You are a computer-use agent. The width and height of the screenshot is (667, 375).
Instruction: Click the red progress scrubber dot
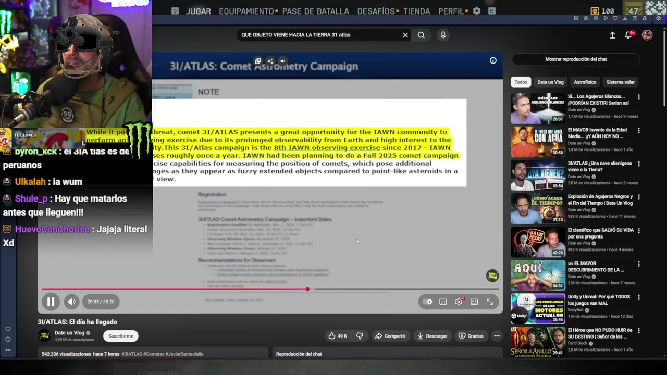point(307,289)
